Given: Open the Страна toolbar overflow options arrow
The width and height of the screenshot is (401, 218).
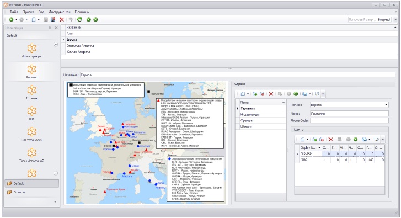Looking at the screenshot, I should tap(323, 94).
